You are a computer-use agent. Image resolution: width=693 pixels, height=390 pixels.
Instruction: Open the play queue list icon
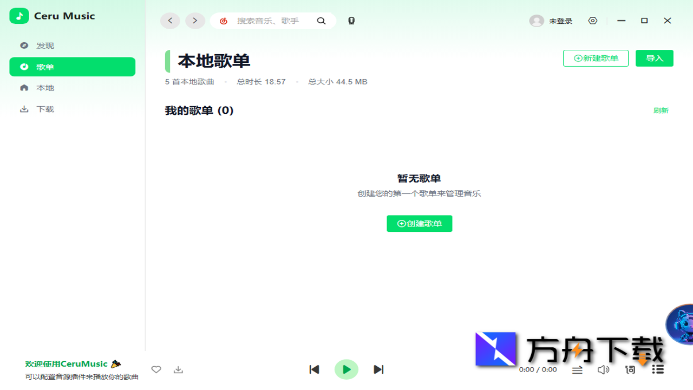[x=658, y=369]
